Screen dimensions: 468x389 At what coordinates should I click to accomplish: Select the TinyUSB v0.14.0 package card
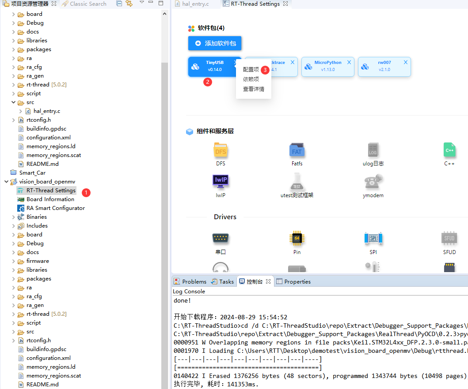point(215,67)
